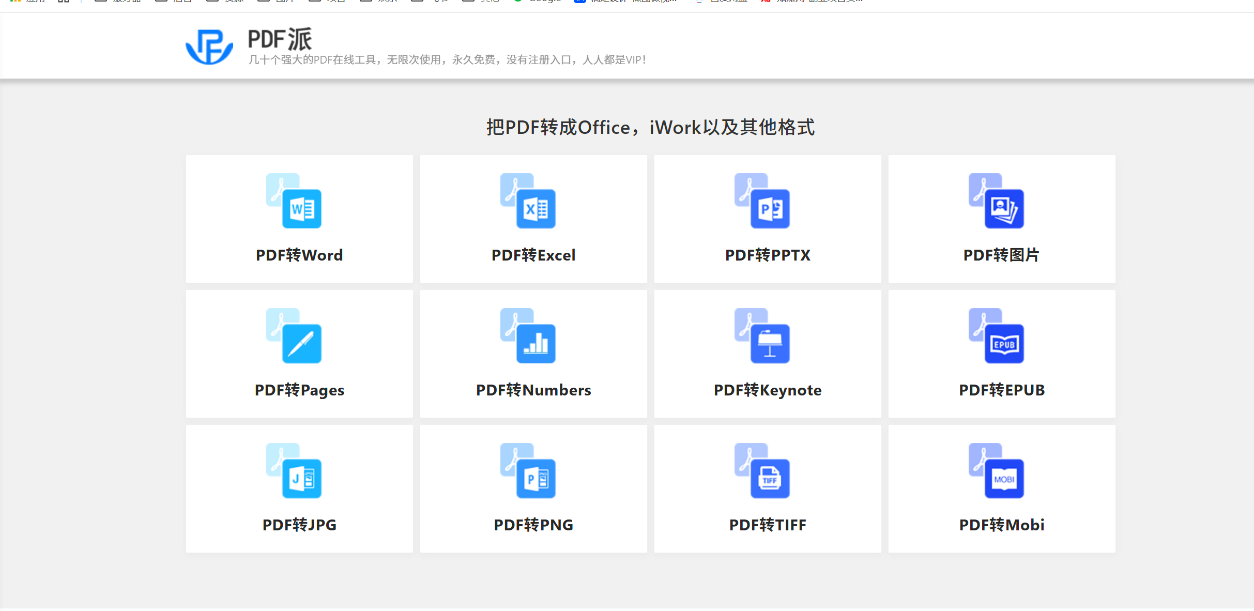
Task: Click the PDF派 logo icon
Action: click(x=209, y=47)
